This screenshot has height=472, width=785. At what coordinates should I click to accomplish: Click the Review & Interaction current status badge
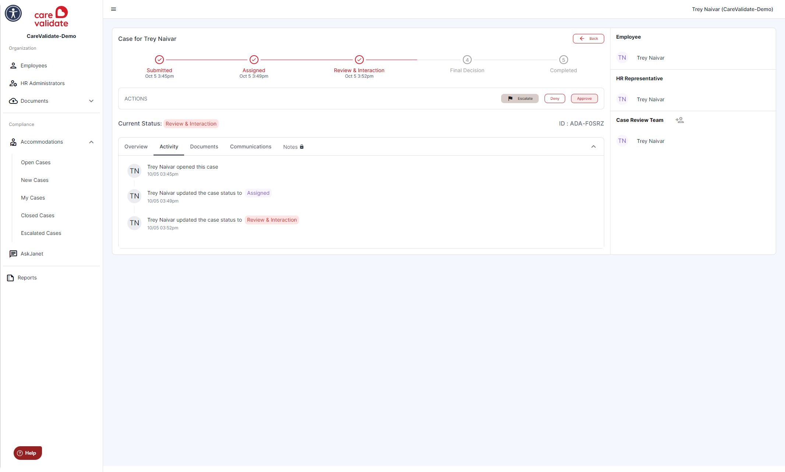[191, 124]
